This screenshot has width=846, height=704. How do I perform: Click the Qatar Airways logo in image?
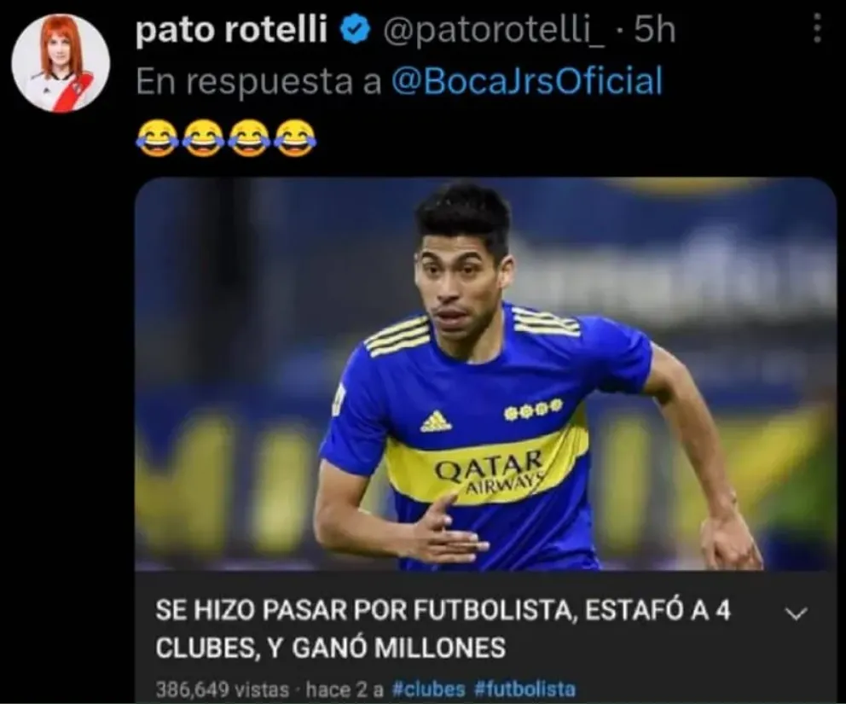point(490,471)
